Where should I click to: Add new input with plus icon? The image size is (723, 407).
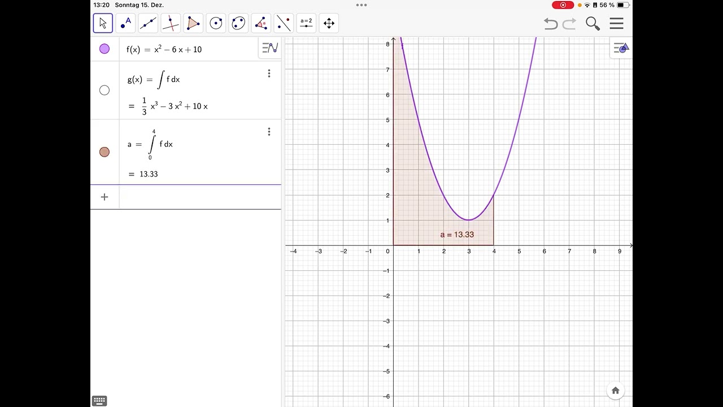pos(104,197)
